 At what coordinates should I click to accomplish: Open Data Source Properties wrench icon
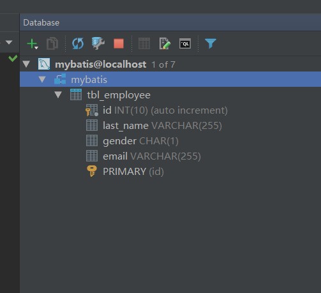coord(98,43)
